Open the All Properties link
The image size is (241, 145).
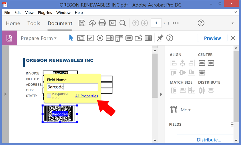click(x=86, y=96)
